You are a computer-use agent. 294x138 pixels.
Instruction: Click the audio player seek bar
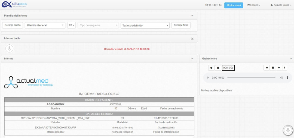point(251,78)
